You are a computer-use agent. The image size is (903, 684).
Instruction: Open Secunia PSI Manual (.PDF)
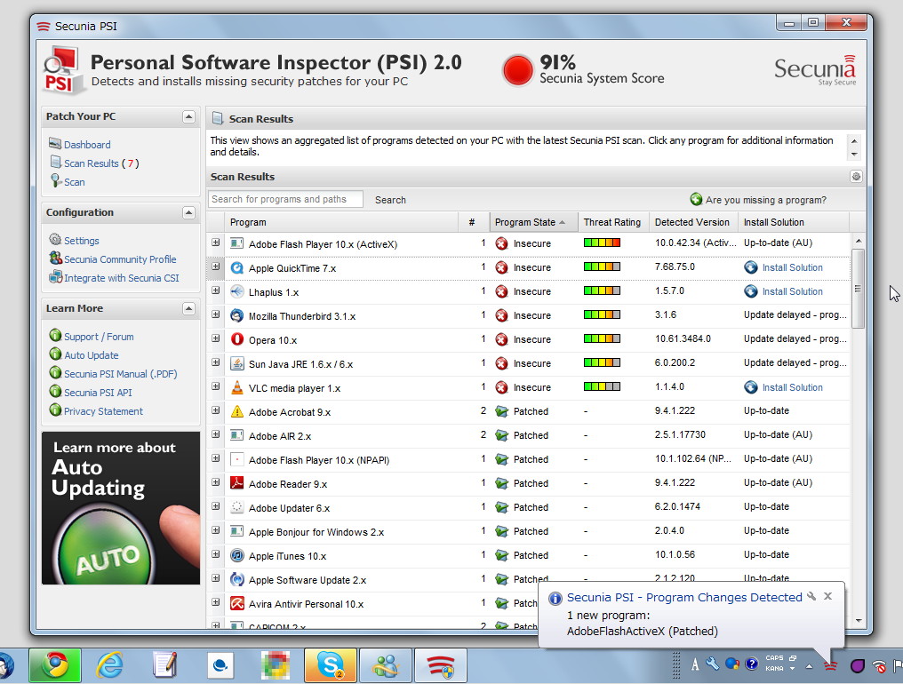[120, 374]
